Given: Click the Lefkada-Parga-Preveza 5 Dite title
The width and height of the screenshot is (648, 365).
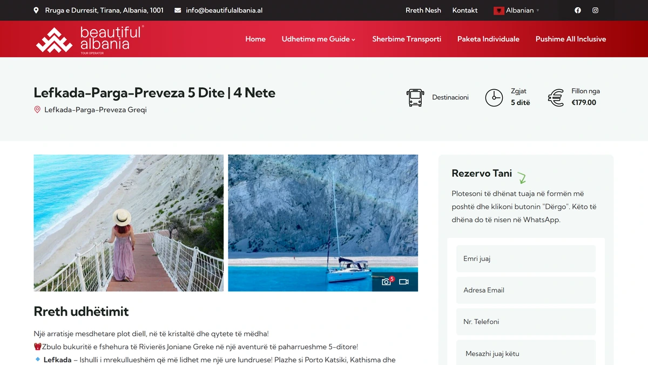Looking at the screenshot, I should [x=154, y=93].
